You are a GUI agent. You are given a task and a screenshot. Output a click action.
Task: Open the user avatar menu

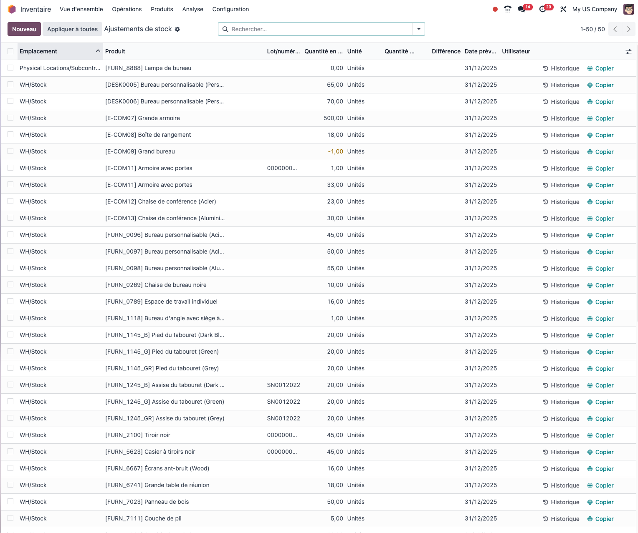tap(629, 9)
